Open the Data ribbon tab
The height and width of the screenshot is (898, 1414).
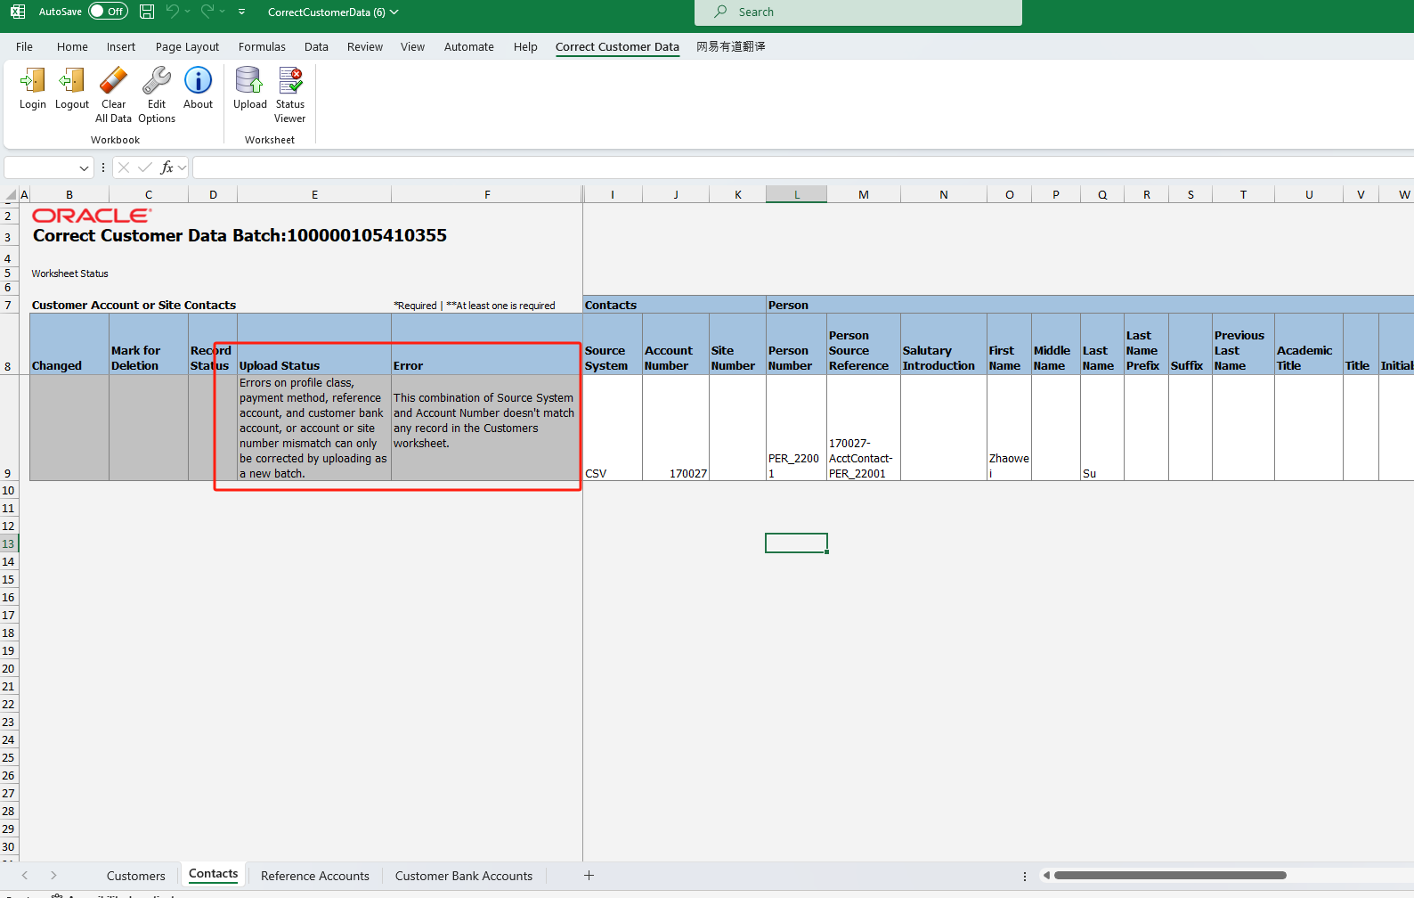(x=316, y=47)
